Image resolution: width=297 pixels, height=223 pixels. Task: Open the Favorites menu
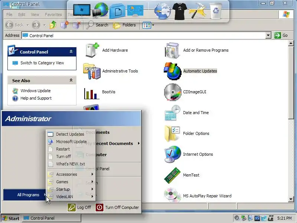53,14
